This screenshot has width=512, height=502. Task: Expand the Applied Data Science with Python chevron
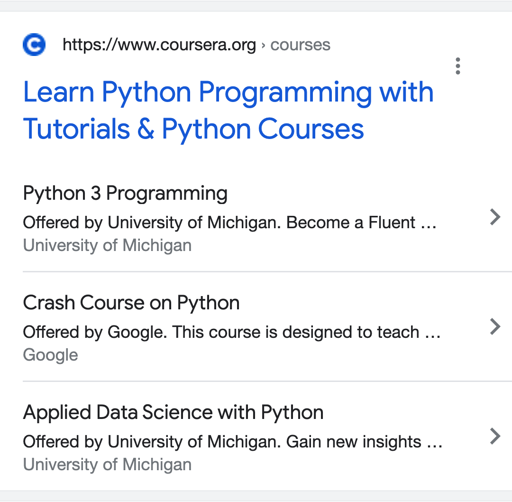(x=495, y=436)
